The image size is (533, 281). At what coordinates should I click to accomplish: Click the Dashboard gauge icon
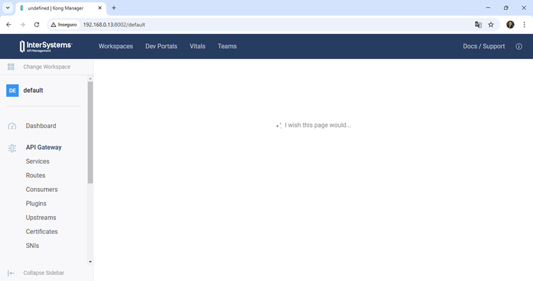[12, 126]
